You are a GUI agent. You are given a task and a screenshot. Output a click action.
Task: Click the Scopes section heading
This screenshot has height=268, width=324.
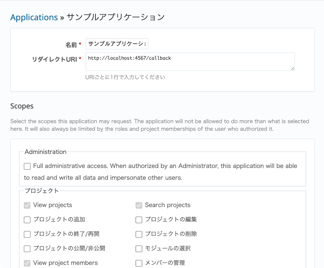tap(22, 106)
